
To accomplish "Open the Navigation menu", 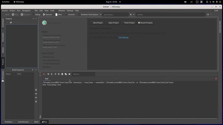I will pyautogui.click(x=26, y=11).
